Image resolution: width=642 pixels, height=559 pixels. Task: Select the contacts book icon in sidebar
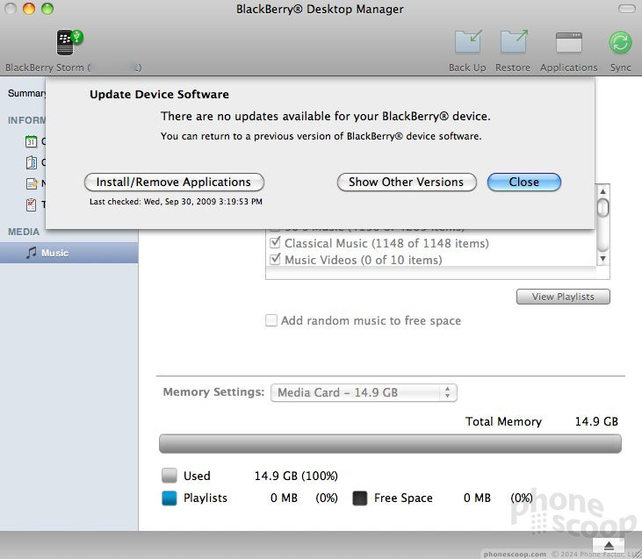pos(31,162)
